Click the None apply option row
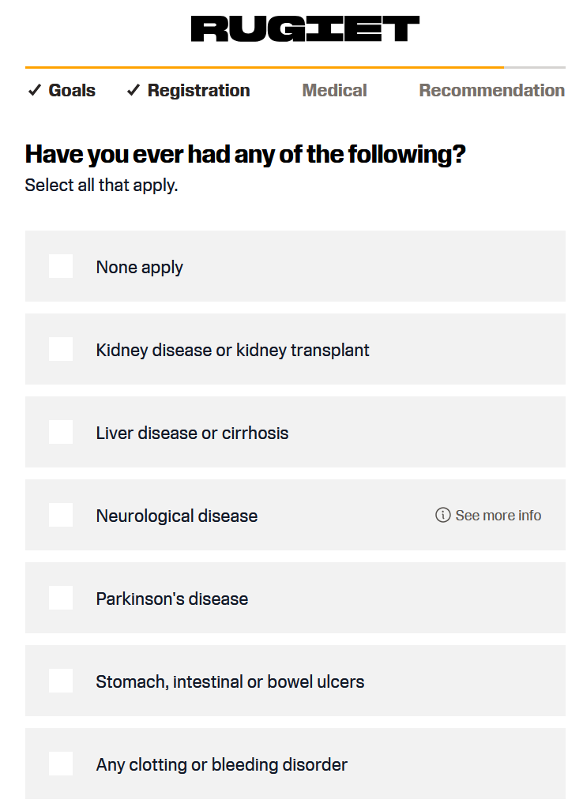The height and width of the screenshot is (807, 583). click(295, 266)
